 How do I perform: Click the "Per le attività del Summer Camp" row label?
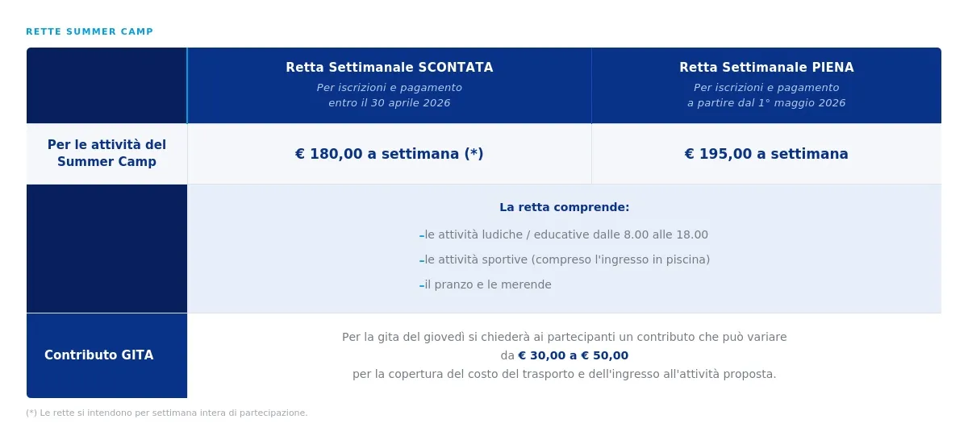pos(106,153)
